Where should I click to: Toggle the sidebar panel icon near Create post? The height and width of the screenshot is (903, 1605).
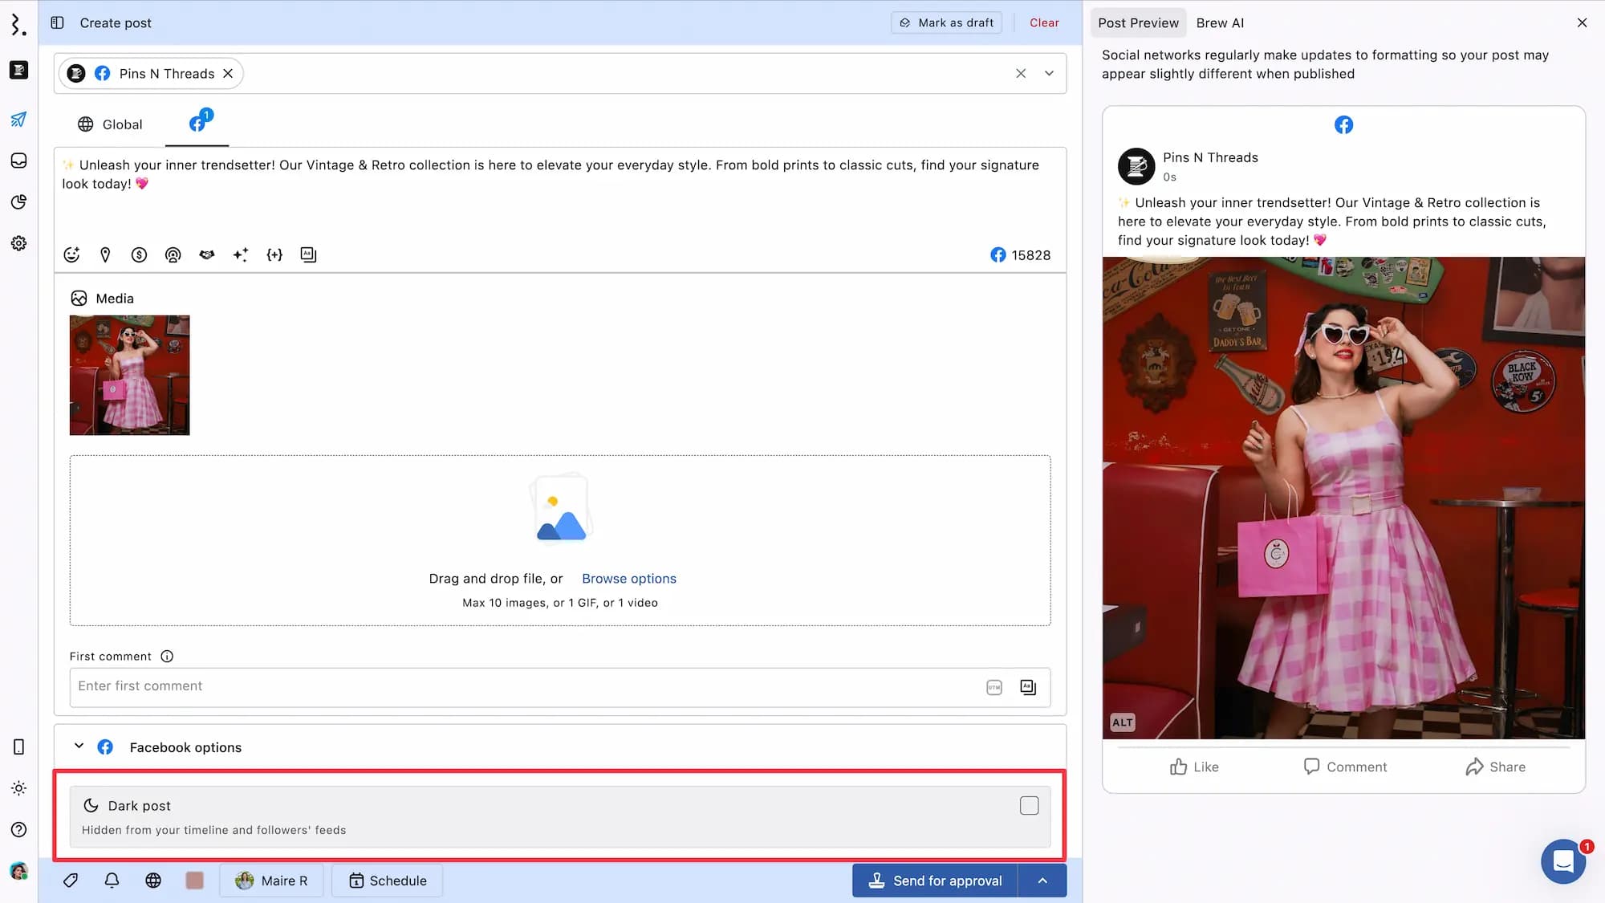[x=57, y=22]
